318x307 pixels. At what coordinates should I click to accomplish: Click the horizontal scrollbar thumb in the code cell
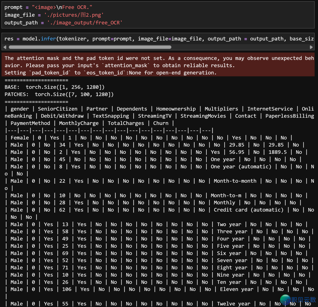coord(90,47)
